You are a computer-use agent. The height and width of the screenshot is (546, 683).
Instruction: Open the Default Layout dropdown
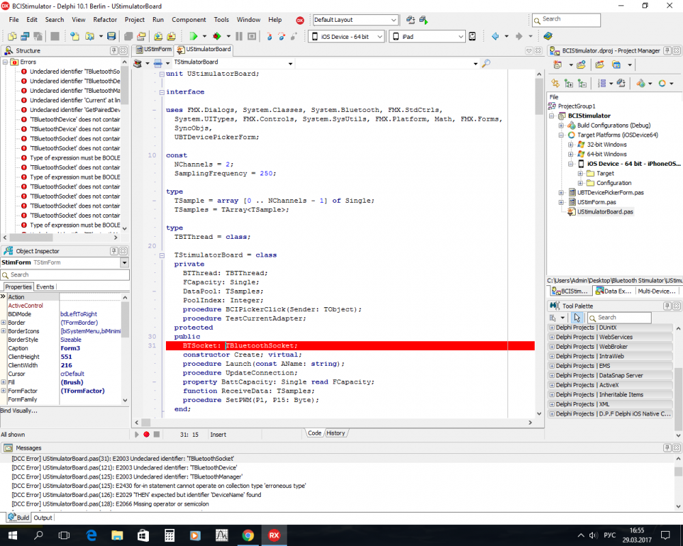393,20
